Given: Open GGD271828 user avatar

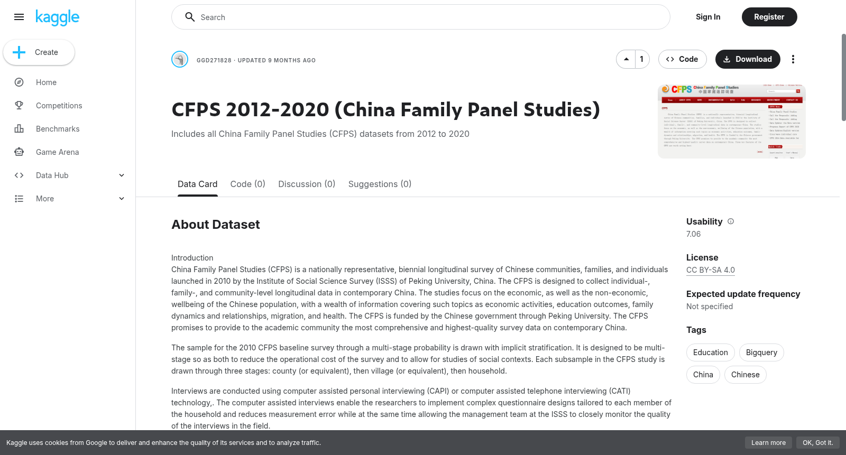Looking at the screenshot, I should (x=180, y=59).
